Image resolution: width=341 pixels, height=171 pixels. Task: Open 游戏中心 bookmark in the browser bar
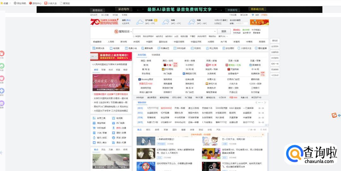pos(35,3)
